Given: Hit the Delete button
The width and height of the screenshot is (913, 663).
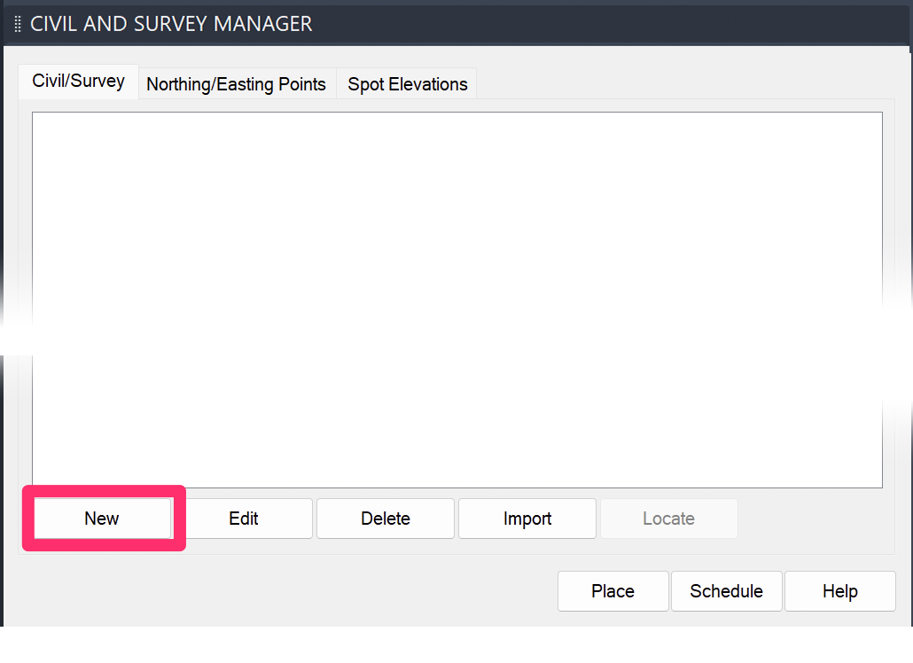Looking at the screenshot, I should click(x=385, y=519).
